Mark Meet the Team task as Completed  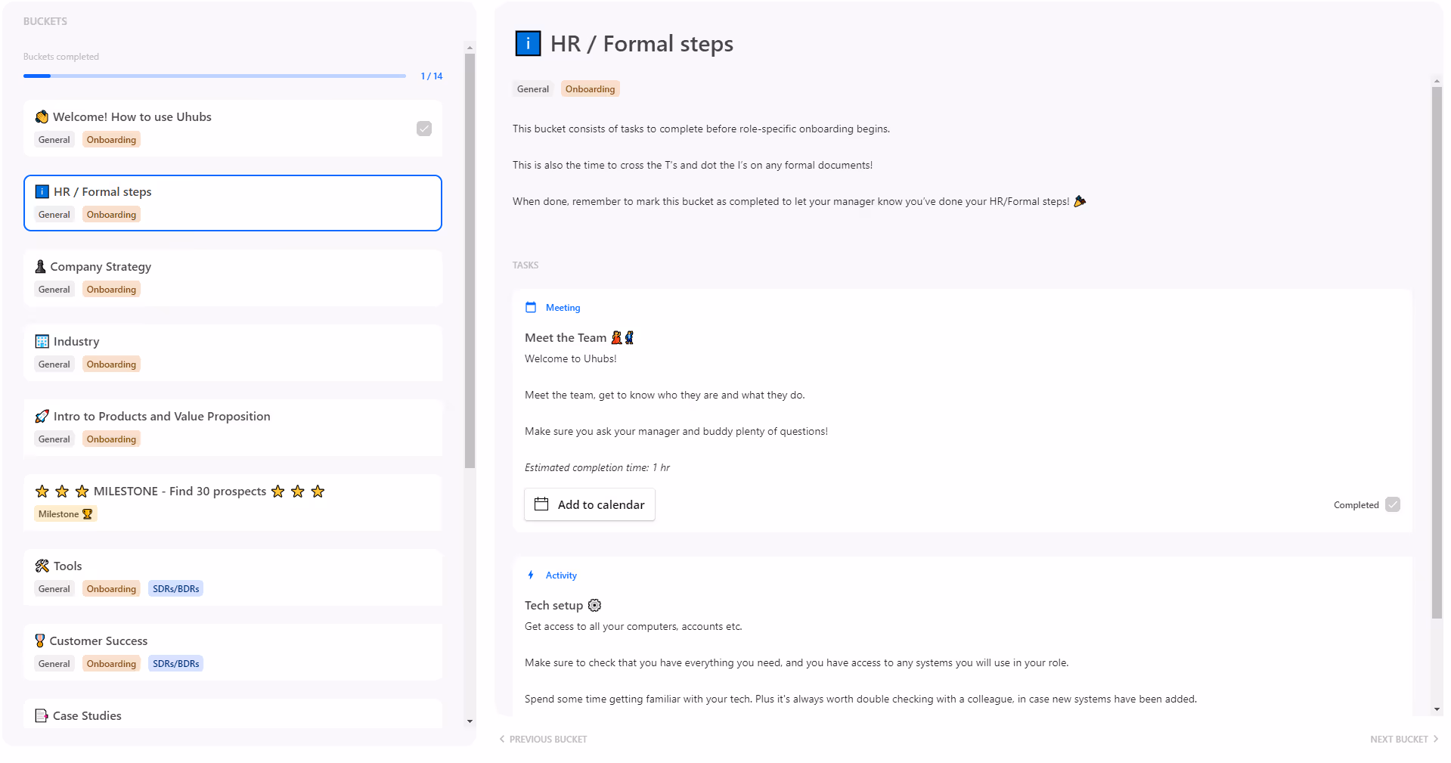click(1393, 504)
